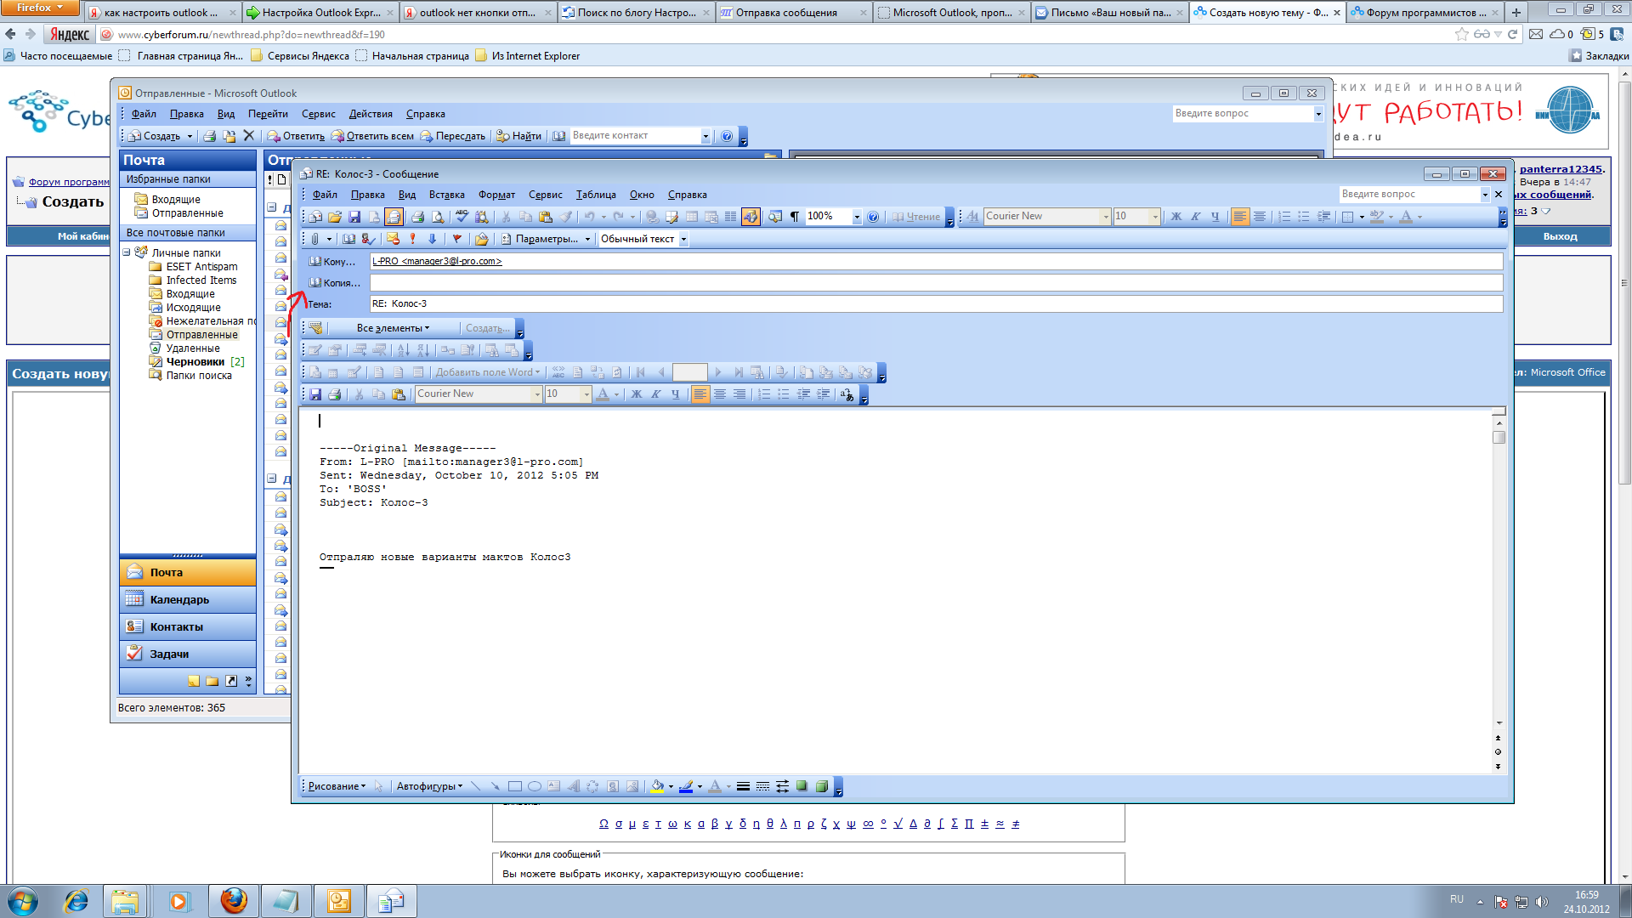Click the Open folder icon in message toolbar
The height and width of the screenshot is (918, 1632).
tap(335, 217)
